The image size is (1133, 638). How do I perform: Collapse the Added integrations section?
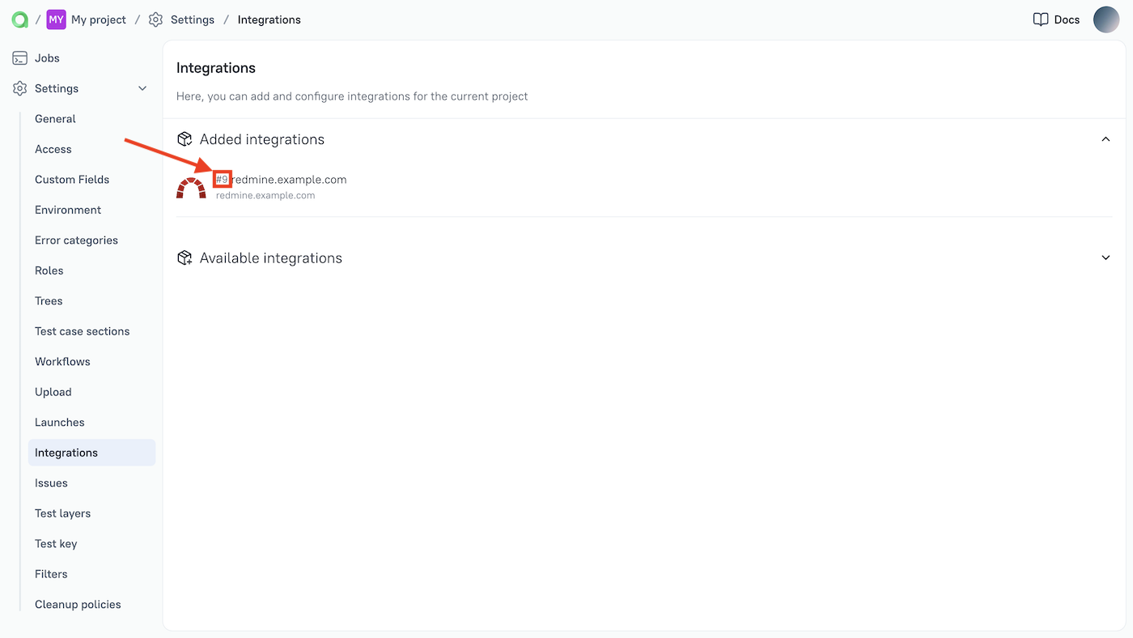1105,138
